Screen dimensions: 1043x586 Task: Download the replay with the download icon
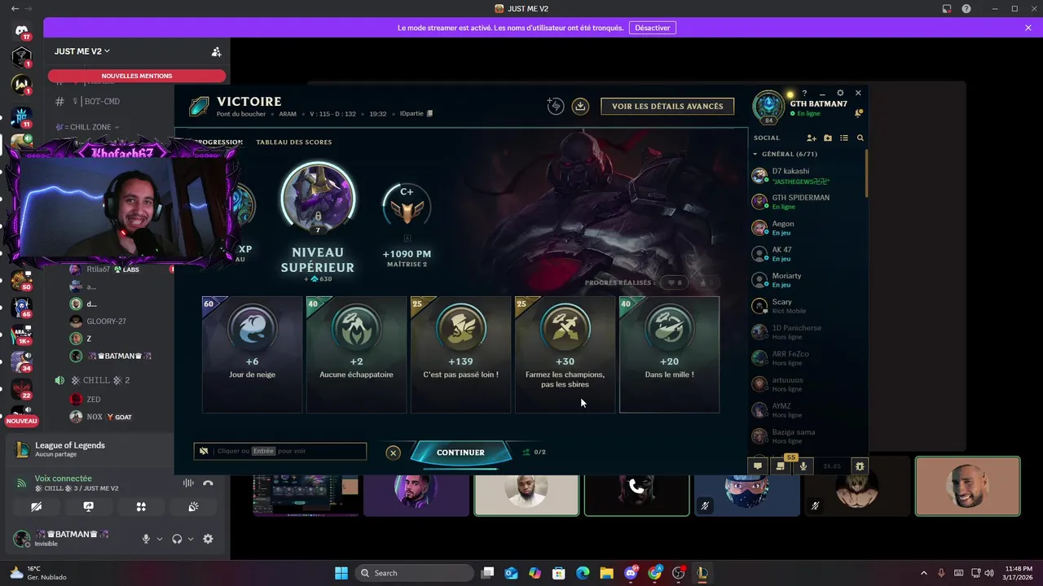pos(580,106)
